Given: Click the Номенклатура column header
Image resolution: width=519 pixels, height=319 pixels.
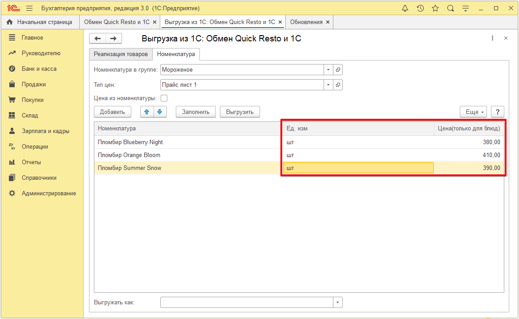Looking at the screenshot, I should point(189,129).
